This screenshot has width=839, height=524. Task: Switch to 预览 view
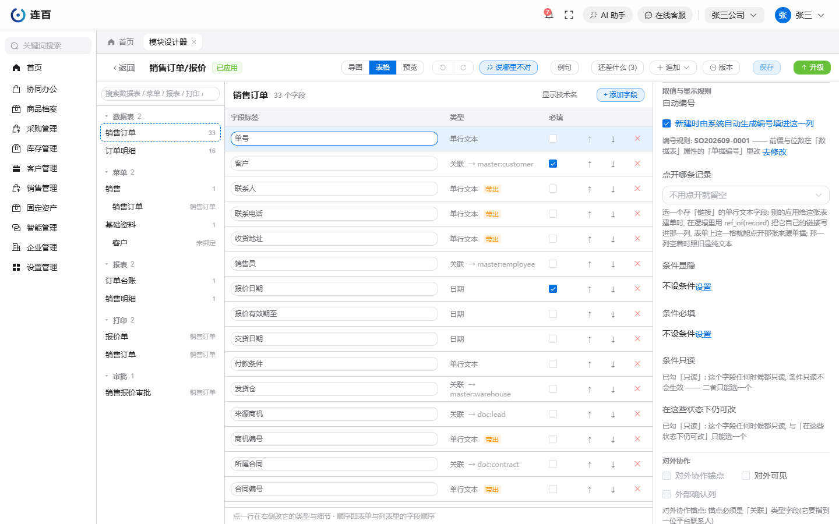coord(410,68)
